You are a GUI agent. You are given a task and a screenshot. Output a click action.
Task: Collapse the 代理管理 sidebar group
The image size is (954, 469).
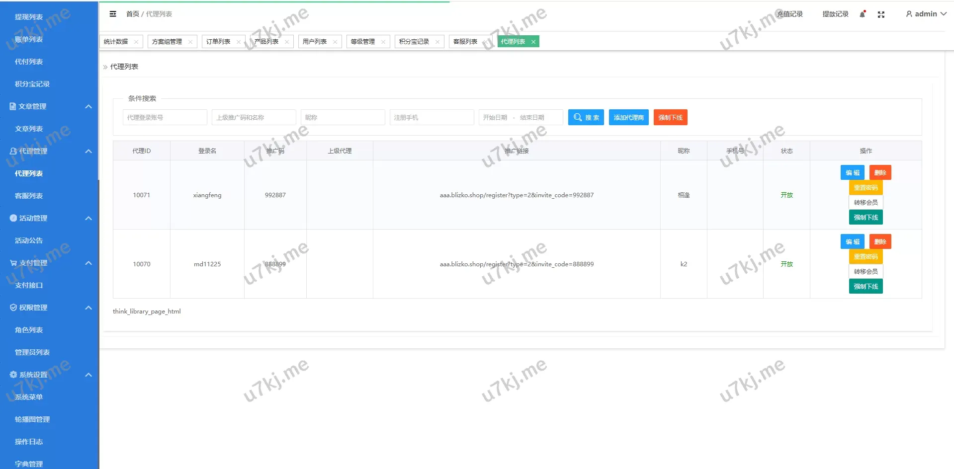[88, 151]
